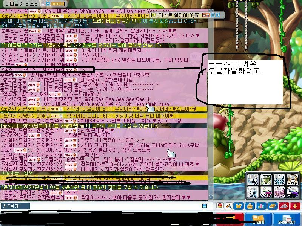
Task: Collapse the minimap with minus button
Action: pos(43,4)
